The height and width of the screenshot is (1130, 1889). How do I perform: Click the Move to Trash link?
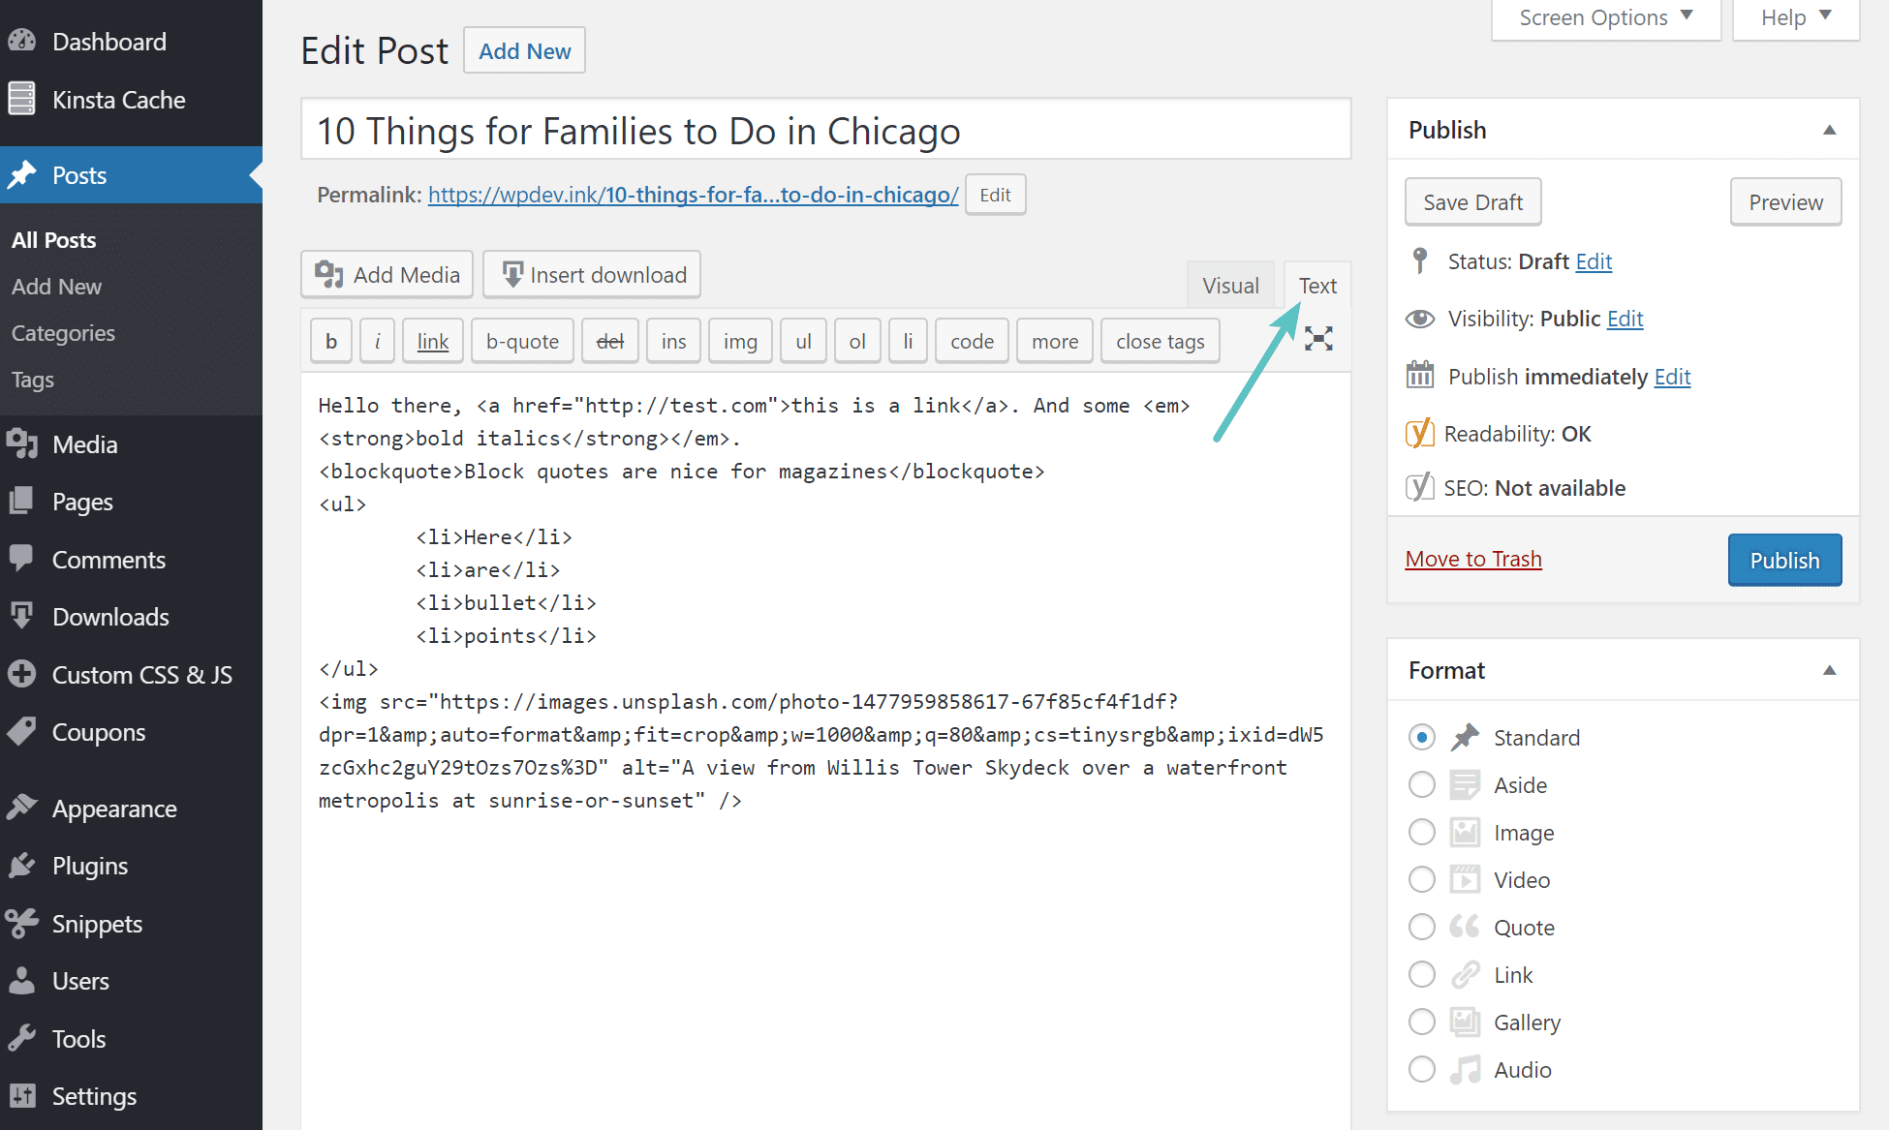[x=1471, y=559]
